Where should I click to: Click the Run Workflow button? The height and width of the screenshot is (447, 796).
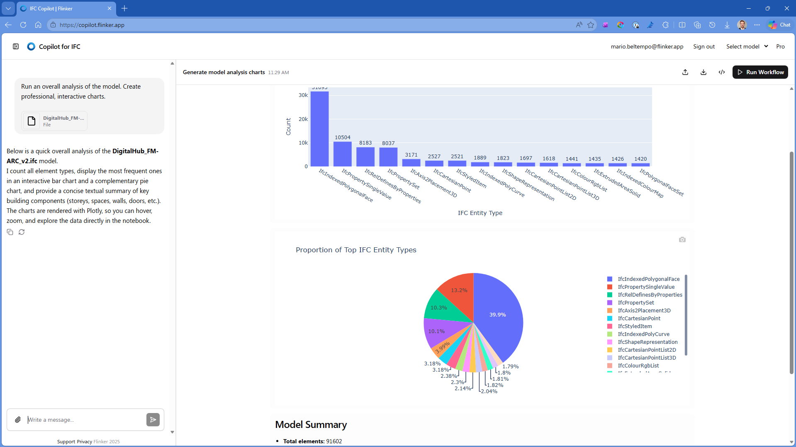[760, 72]
